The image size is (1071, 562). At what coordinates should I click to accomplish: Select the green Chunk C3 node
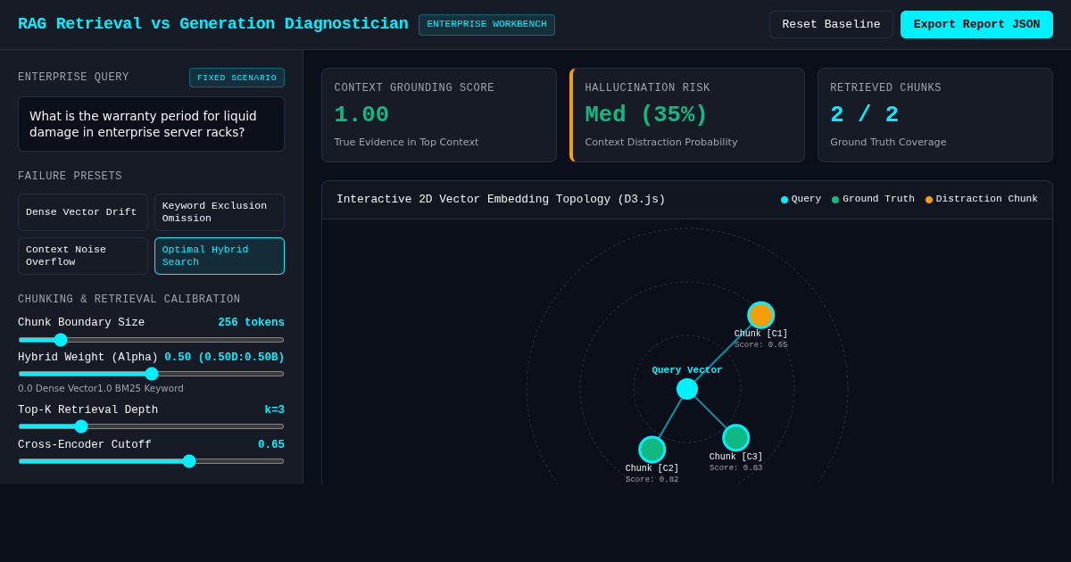coord(736,438)
